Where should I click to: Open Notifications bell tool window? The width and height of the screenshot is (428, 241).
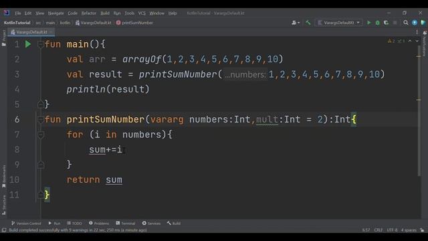(x=425, y=33)
